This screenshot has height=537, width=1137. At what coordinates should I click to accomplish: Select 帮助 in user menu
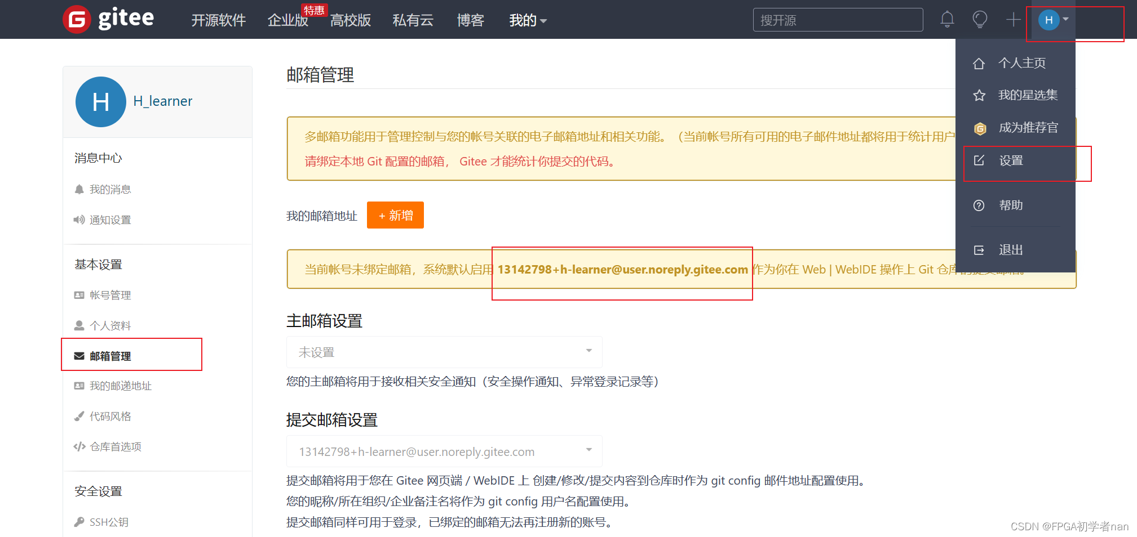(x=1011, y=205)
